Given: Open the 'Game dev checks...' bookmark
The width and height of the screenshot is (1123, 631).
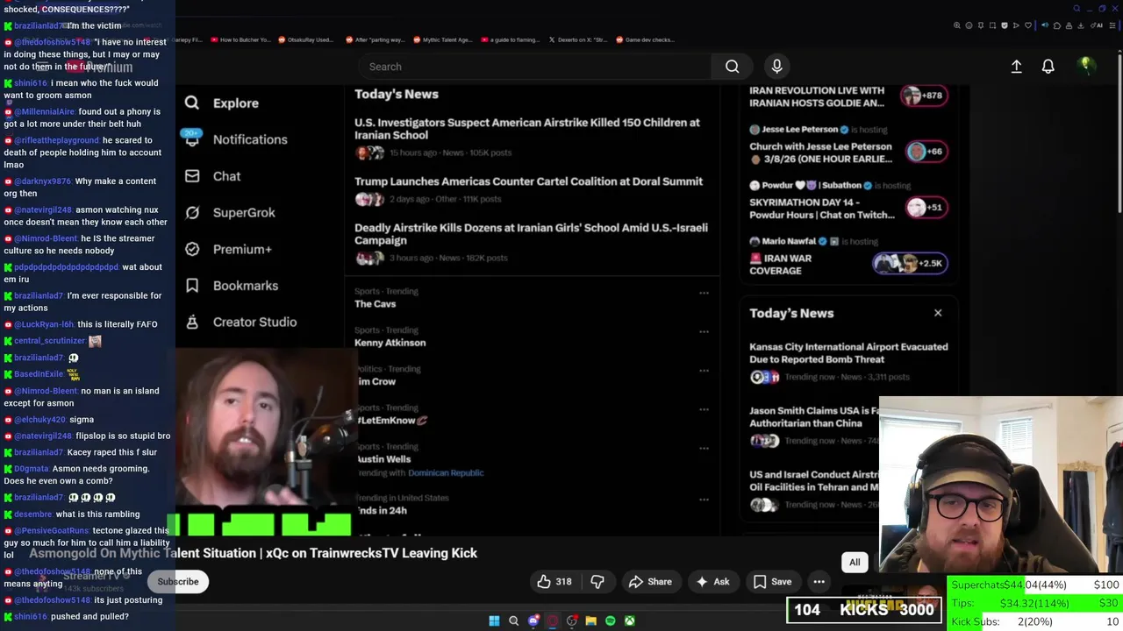Looking at the screenshot, I should click(x=645, y=39).
